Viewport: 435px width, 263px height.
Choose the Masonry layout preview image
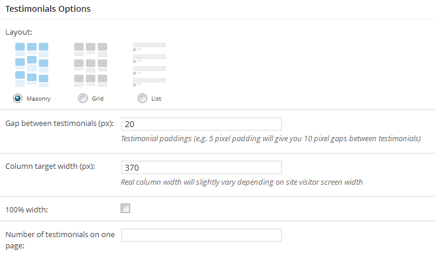(x=31, y=65)
